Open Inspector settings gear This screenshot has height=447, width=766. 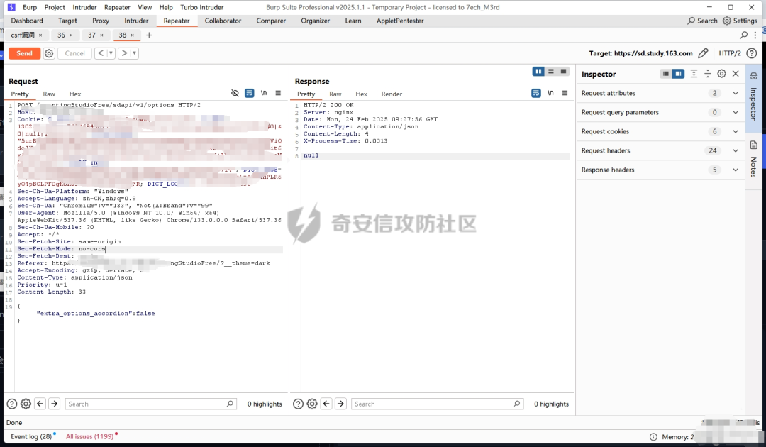721,74
